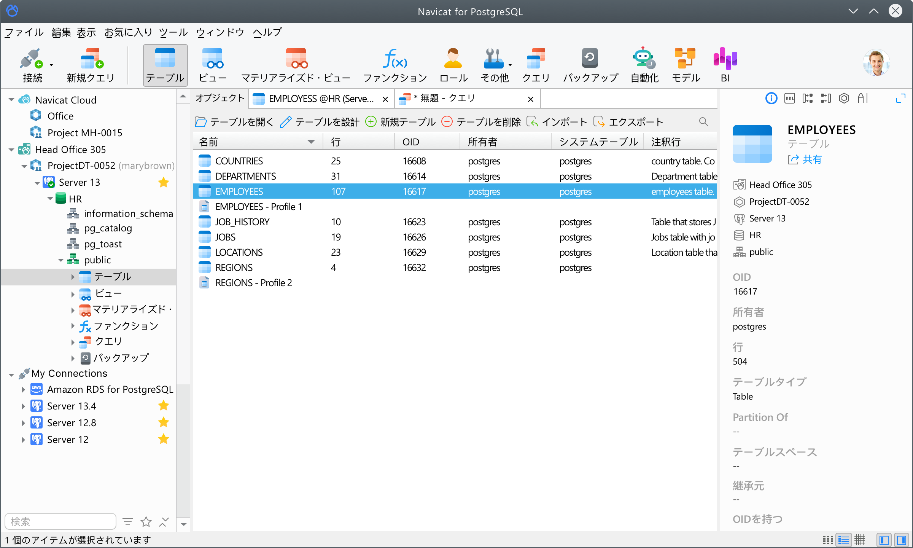This screenshot has width=913, height=548.
Task: Open the Automation (自動化) toolbar item
Action: click(x=644, y=65)
